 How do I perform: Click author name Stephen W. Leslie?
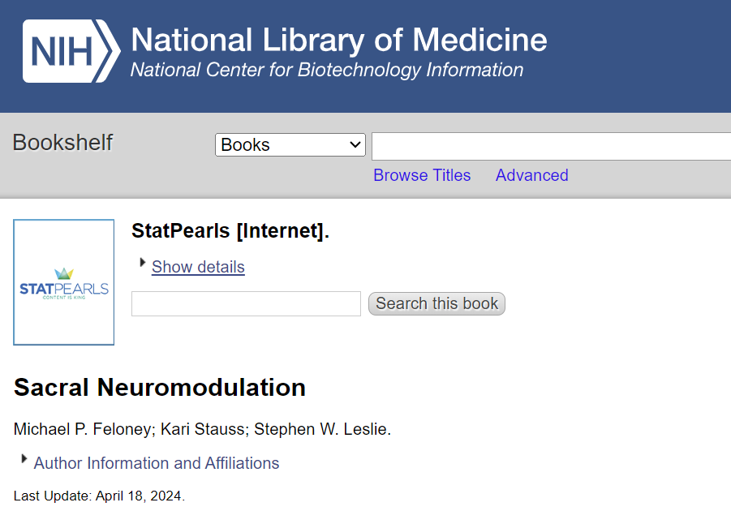coord(323,429)
